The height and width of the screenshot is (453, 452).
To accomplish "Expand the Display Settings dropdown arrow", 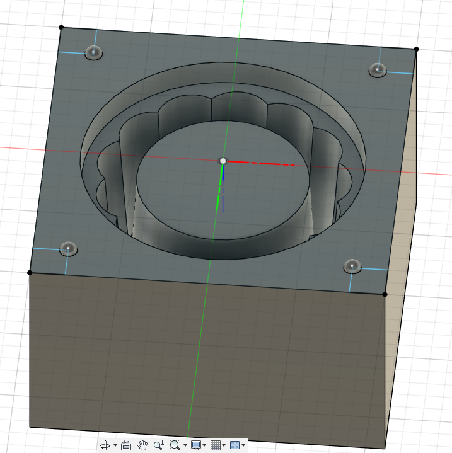I will [204, 446].
